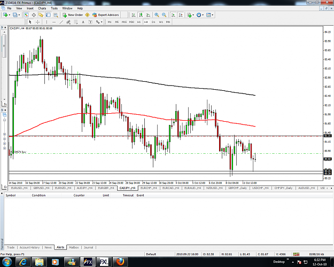
Task: Switch chart to Candlesticks type
Action: click(141, 15)
